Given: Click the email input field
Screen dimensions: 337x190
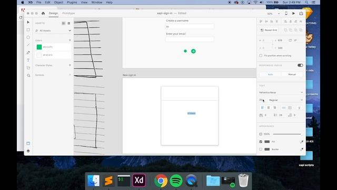Looking at the screenshot, I should click(x=190, y=39).
